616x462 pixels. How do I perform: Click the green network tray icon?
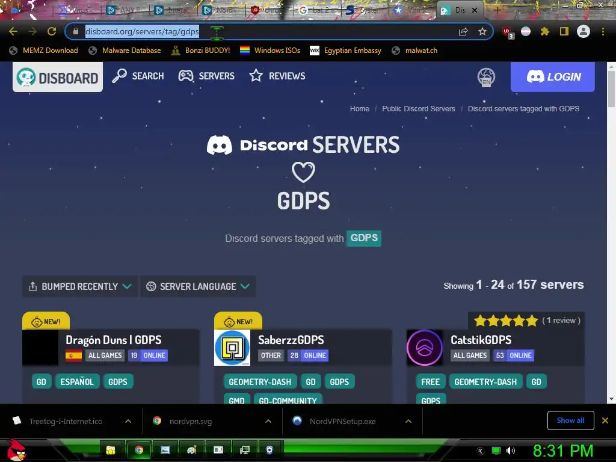click(496, 451)
